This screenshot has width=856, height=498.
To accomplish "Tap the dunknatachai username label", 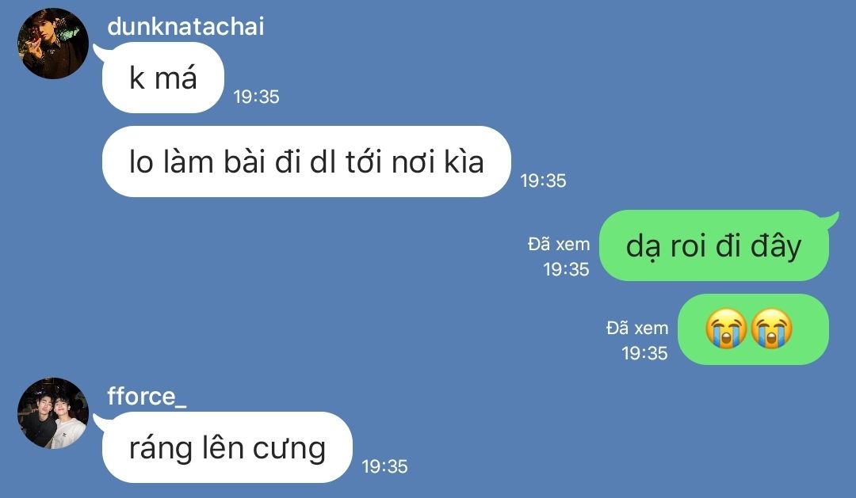I will [185, 27].
